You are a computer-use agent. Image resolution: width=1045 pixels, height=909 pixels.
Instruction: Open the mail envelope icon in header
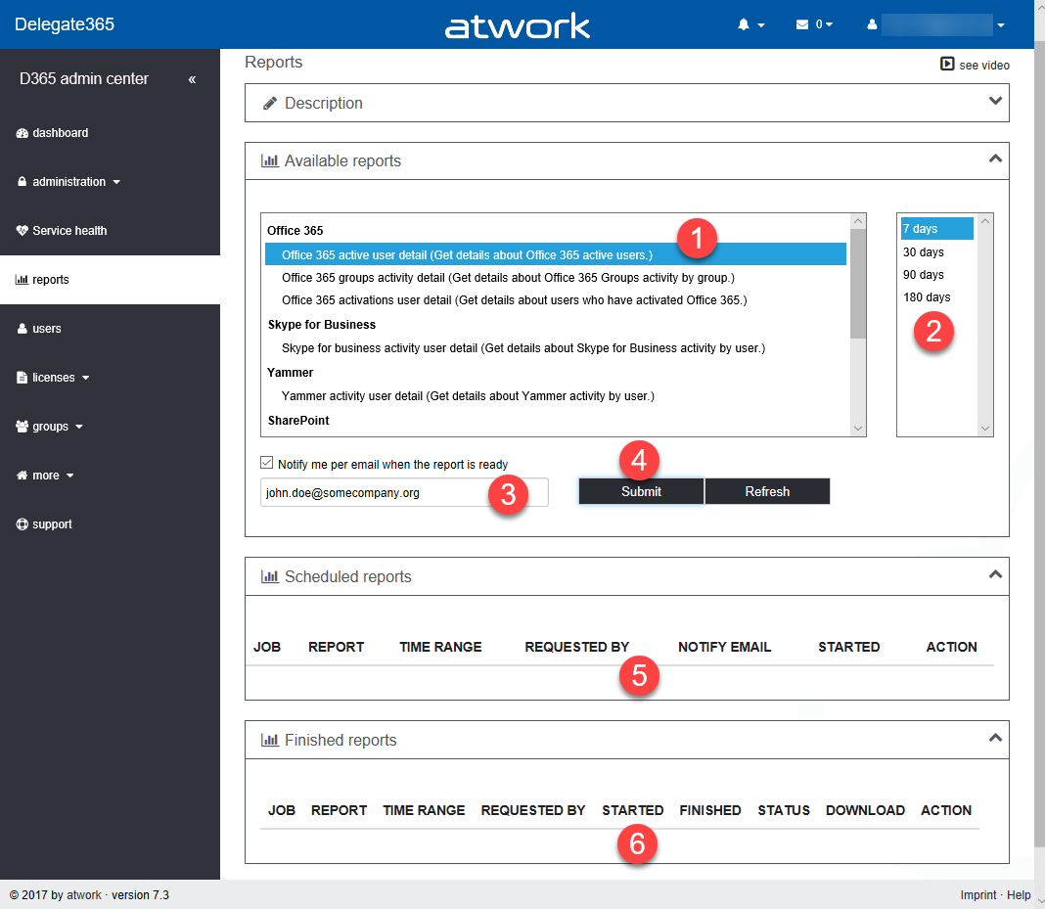point(802,24)
